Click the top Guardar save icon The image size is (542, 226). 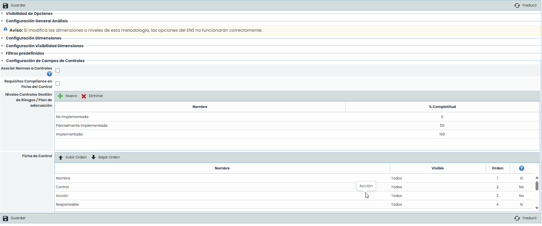click(6, 5)
